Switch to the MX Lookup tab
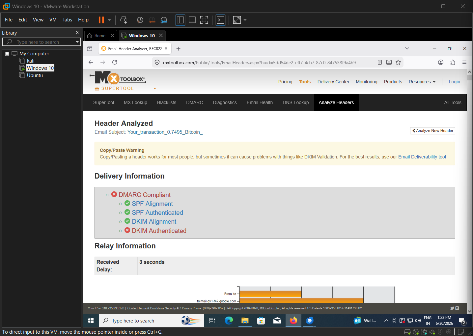 (135, 102)
